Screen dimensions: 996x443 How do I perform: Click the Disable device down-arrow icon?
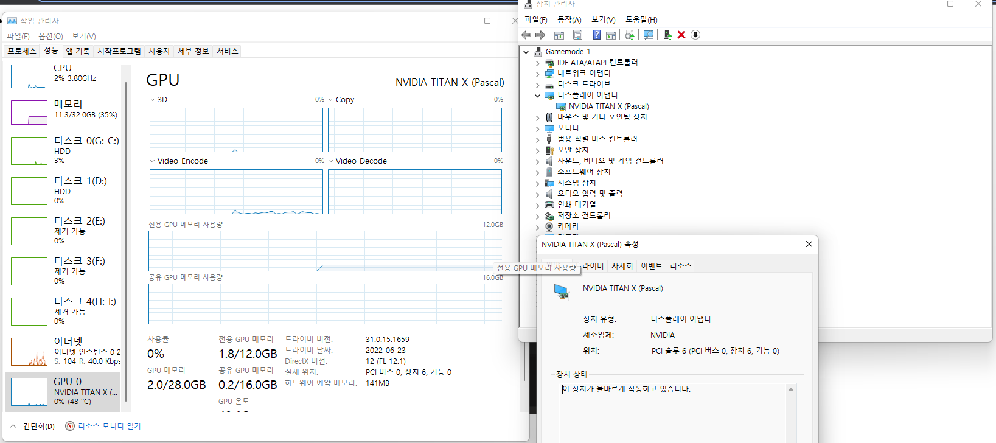tap(695, 35)
